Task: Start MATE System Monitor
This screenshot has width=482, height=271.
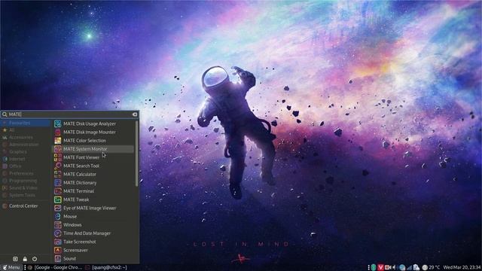Action: 93,149
